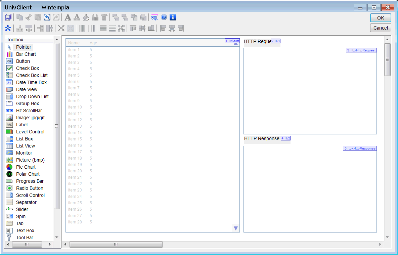Click Toolbox scrollbar down arrow

(x=57, y=237)
